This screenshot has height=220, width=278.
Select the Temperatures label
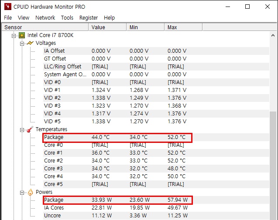[x=51, y=129]
